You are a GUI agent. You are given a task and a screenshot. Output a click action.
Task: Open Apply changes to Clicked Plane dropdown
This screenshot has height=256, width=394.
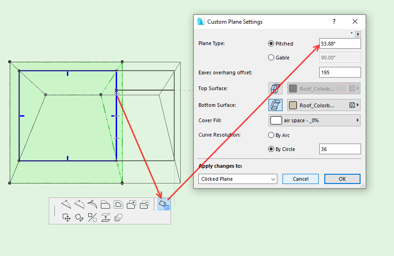[238, 179]
